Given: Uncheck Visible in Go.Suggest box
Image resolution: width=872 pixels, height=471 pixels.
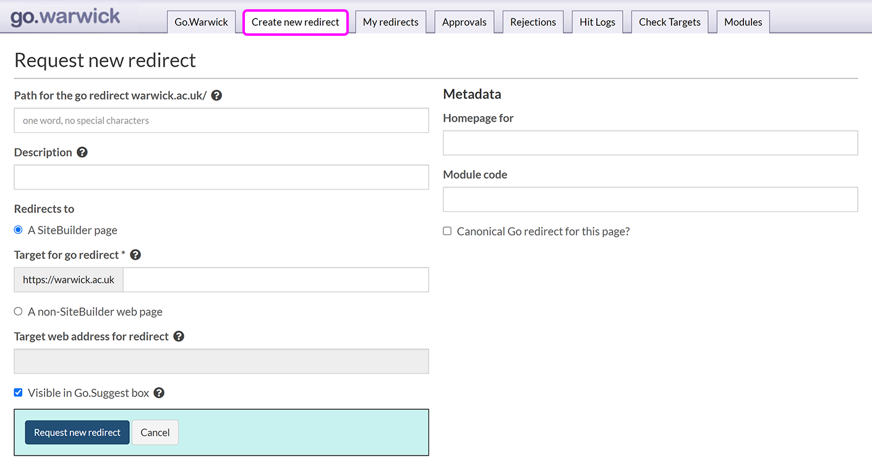Looking at the screenshot, I should (18, 393).
